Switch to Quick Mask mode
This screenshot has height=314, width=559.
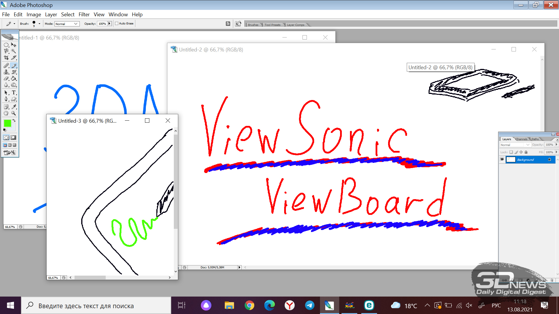(13, 138)
